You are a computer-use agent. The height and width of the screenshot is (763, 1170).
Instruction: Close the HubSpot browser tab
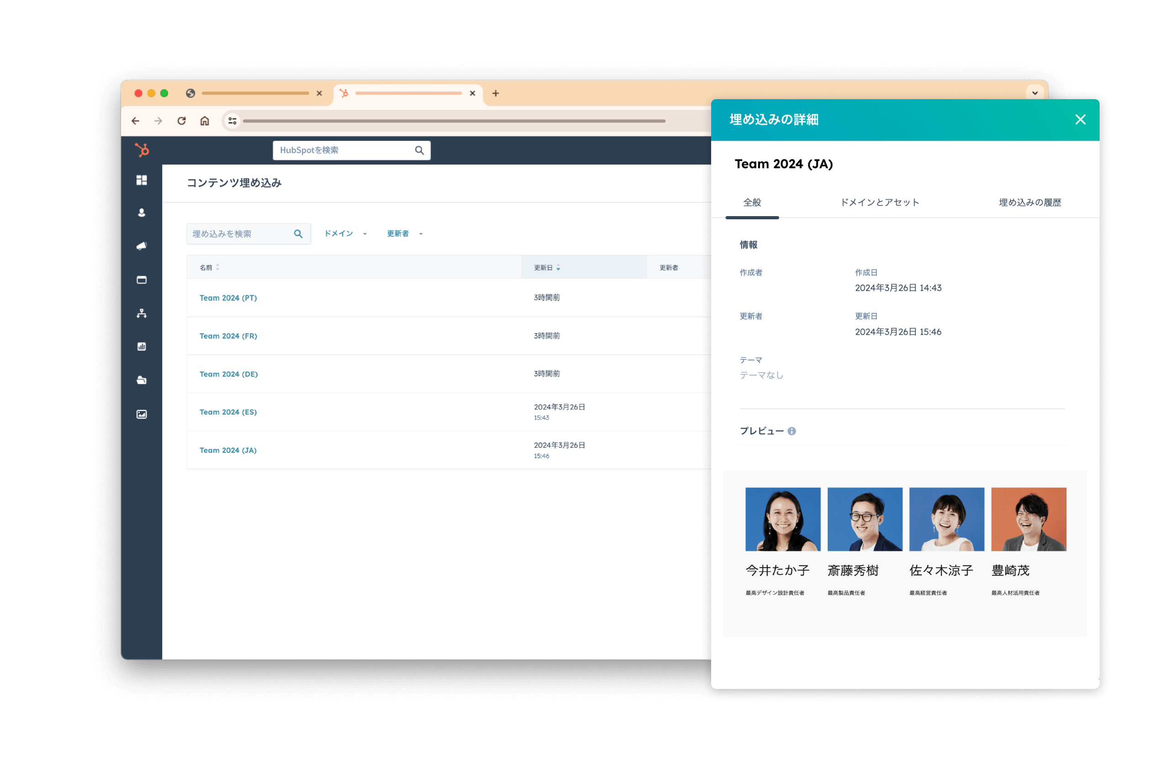coord(473,93)
